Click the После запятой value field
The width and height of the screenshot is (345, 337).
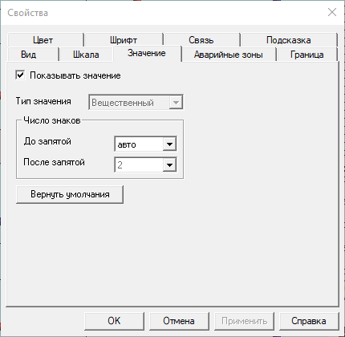(x=139, y=164)
